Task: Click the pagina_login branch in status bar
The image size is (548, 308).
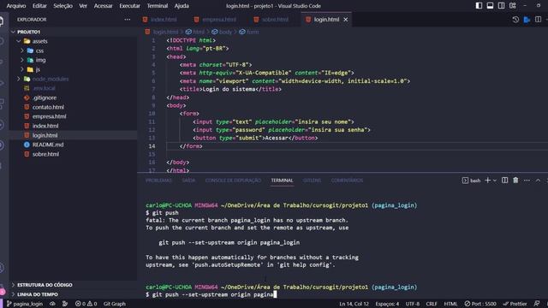Action: tap(25, 304)
